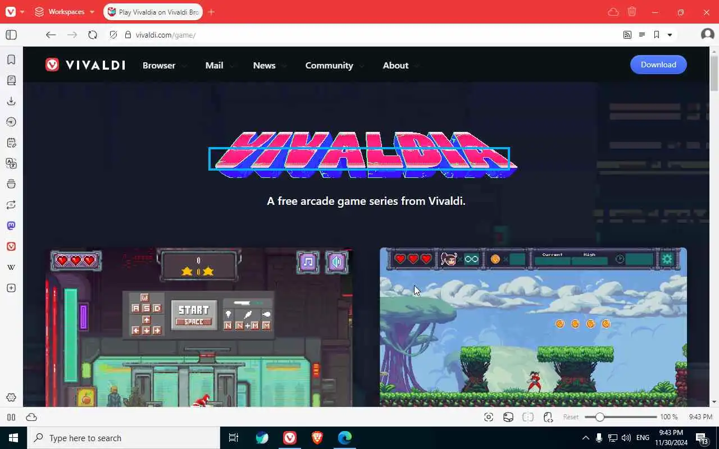This screenshot has height=449, width=719.
Task: Open the user profile avatar
Action: click(708, 35)
